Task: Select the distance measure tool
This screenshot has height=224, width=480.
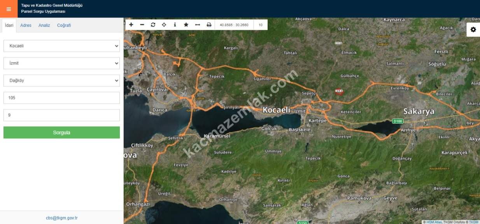Action: 197,25
